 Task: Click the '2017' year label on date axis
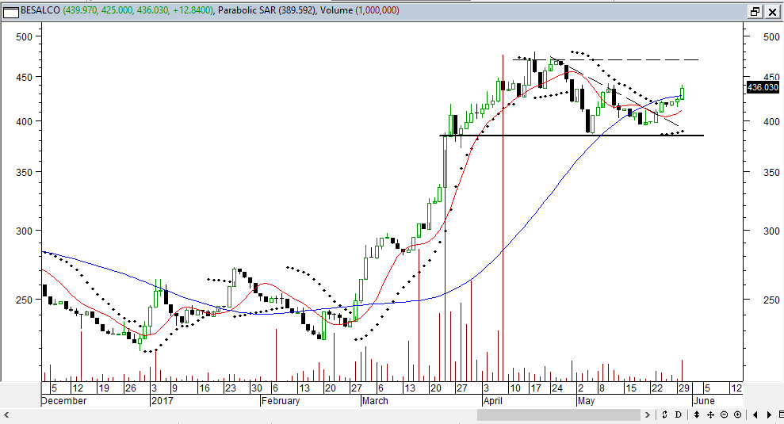pos(162,401)
